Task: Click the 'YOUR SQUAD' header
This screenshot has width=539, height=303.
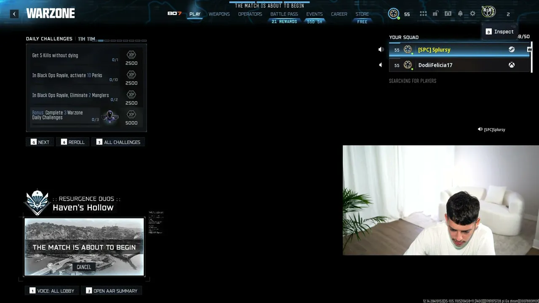Action: pos(404,37)
